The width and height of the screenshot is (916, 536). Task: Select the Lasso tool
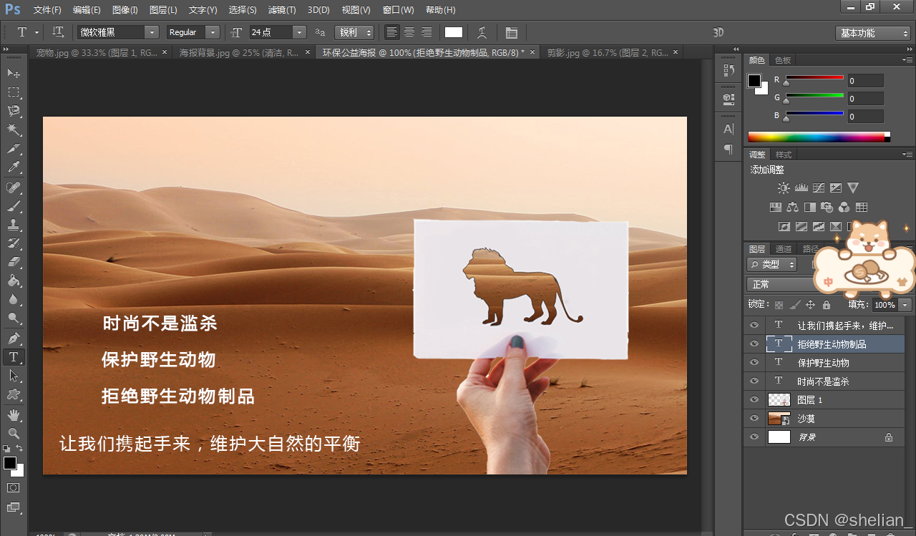pos(14,111)
